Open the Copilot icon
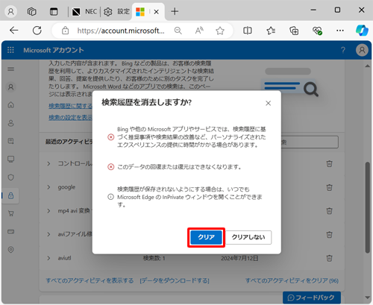373x305 pixels. [362, 31]
